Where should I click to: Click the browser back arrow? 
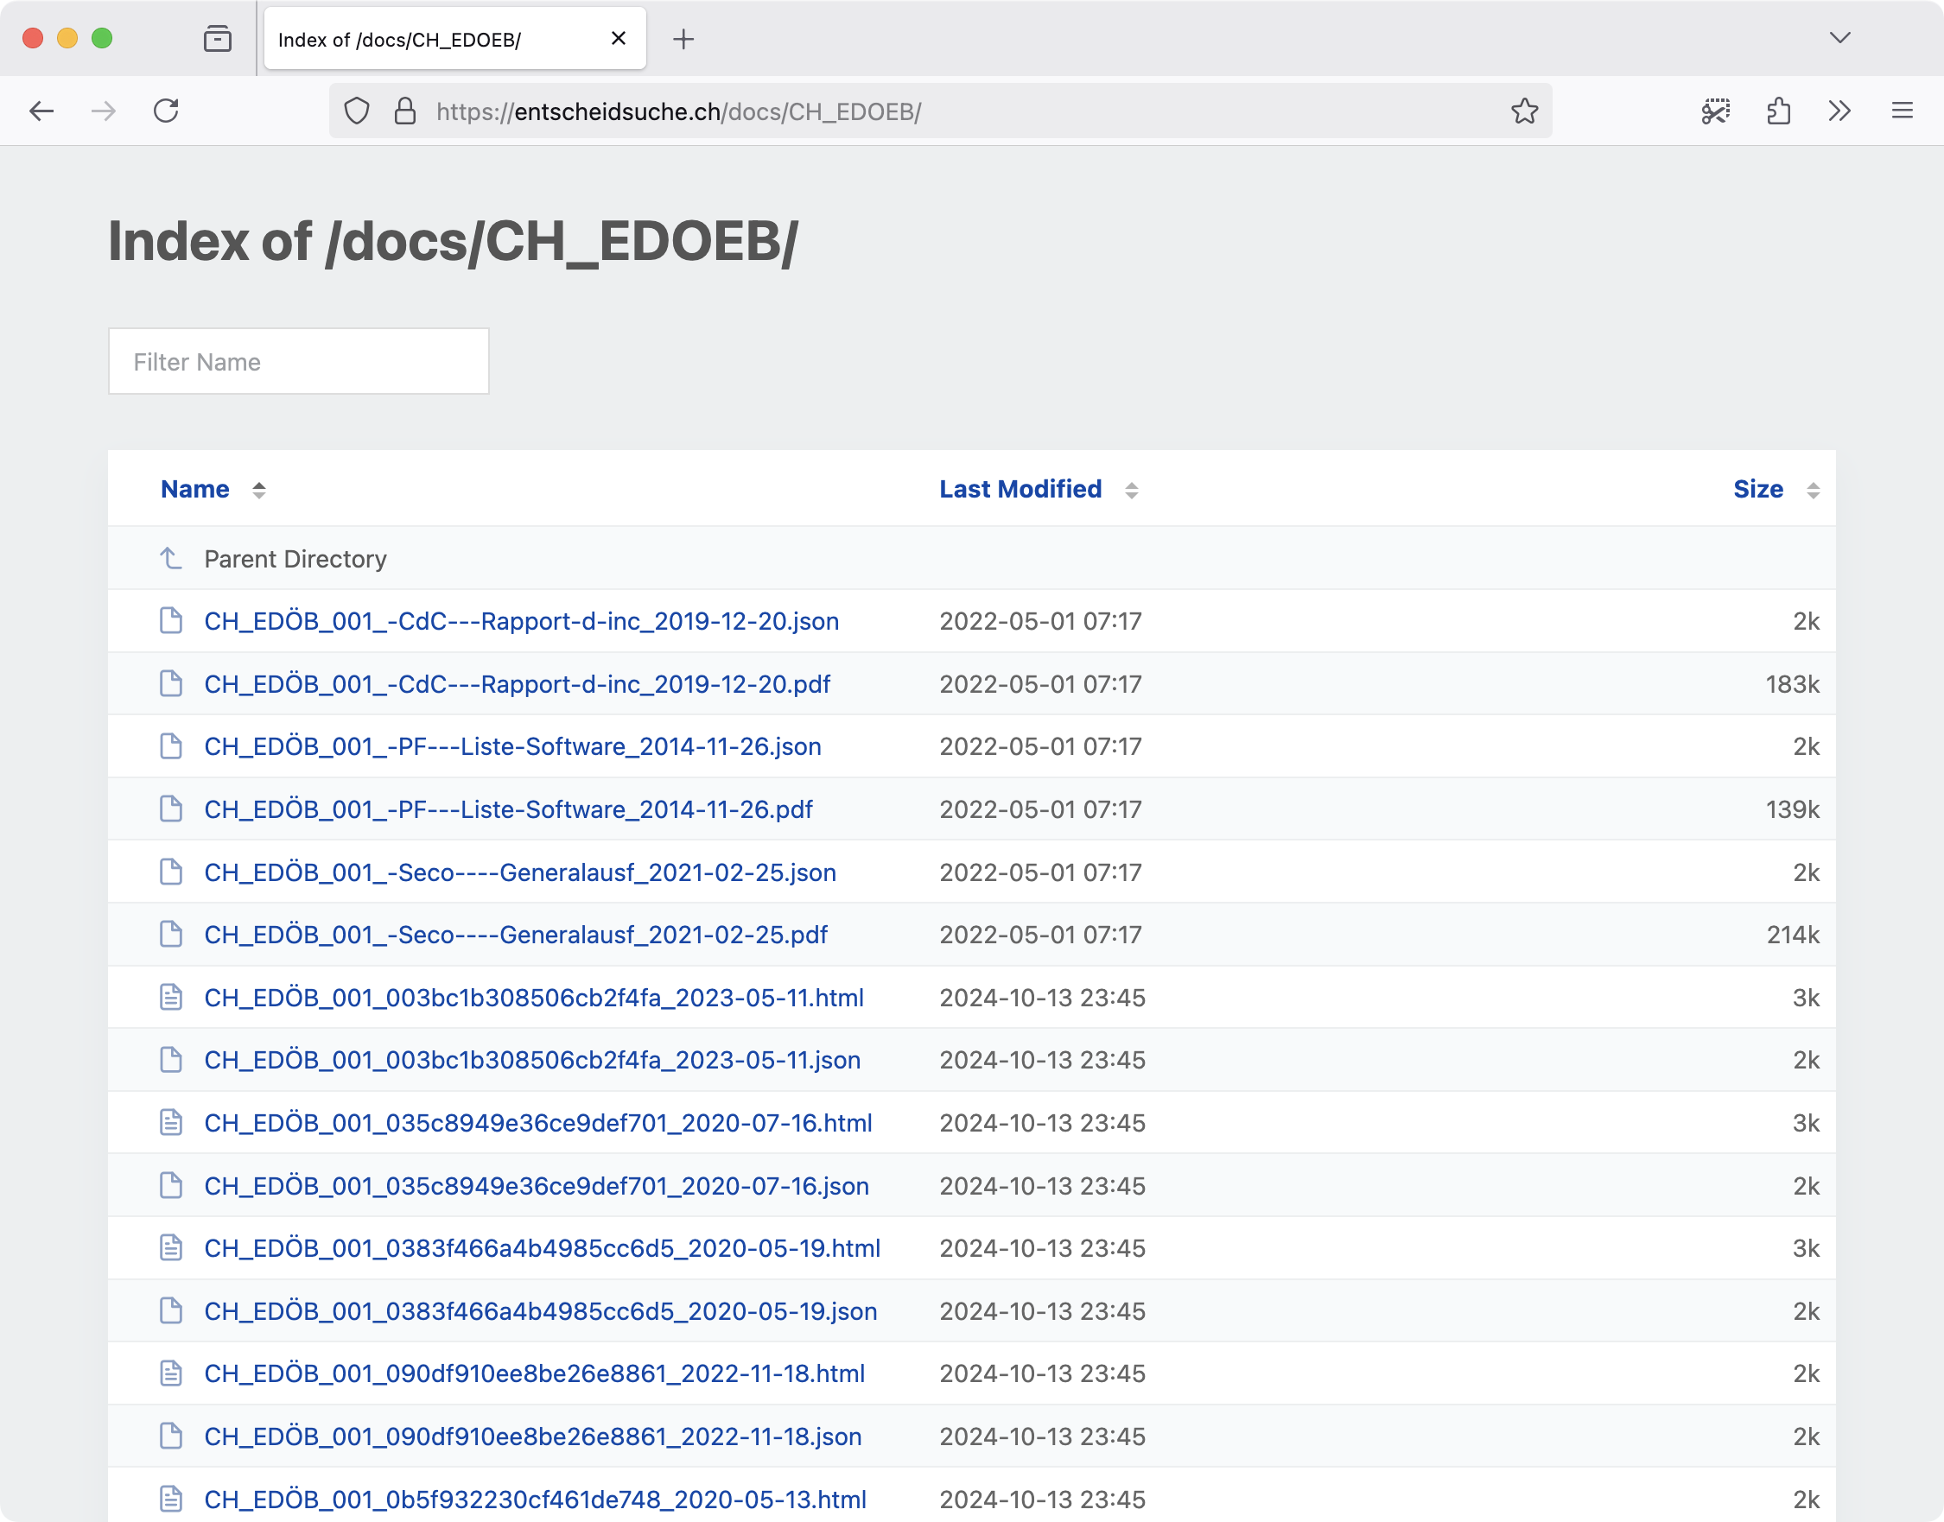pos(41,111)
